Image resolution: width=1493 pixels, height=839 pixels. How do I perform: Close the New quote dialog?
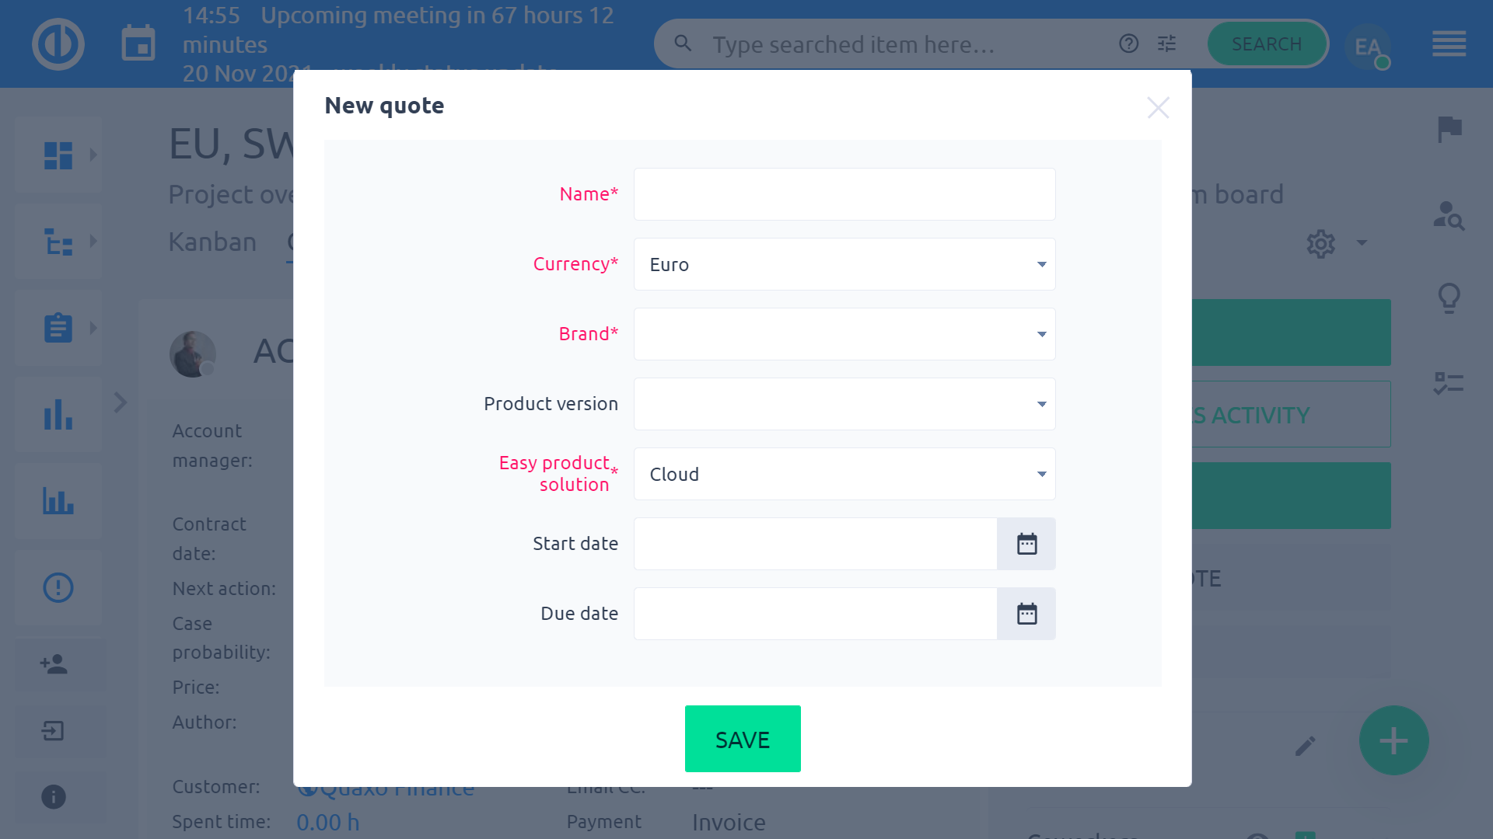click(1158, 107)
